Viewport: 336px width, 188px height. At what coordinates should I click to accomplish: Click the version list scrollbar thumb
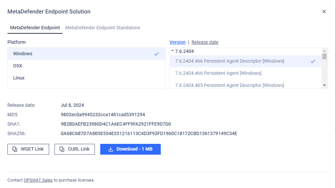coord(324,57)
